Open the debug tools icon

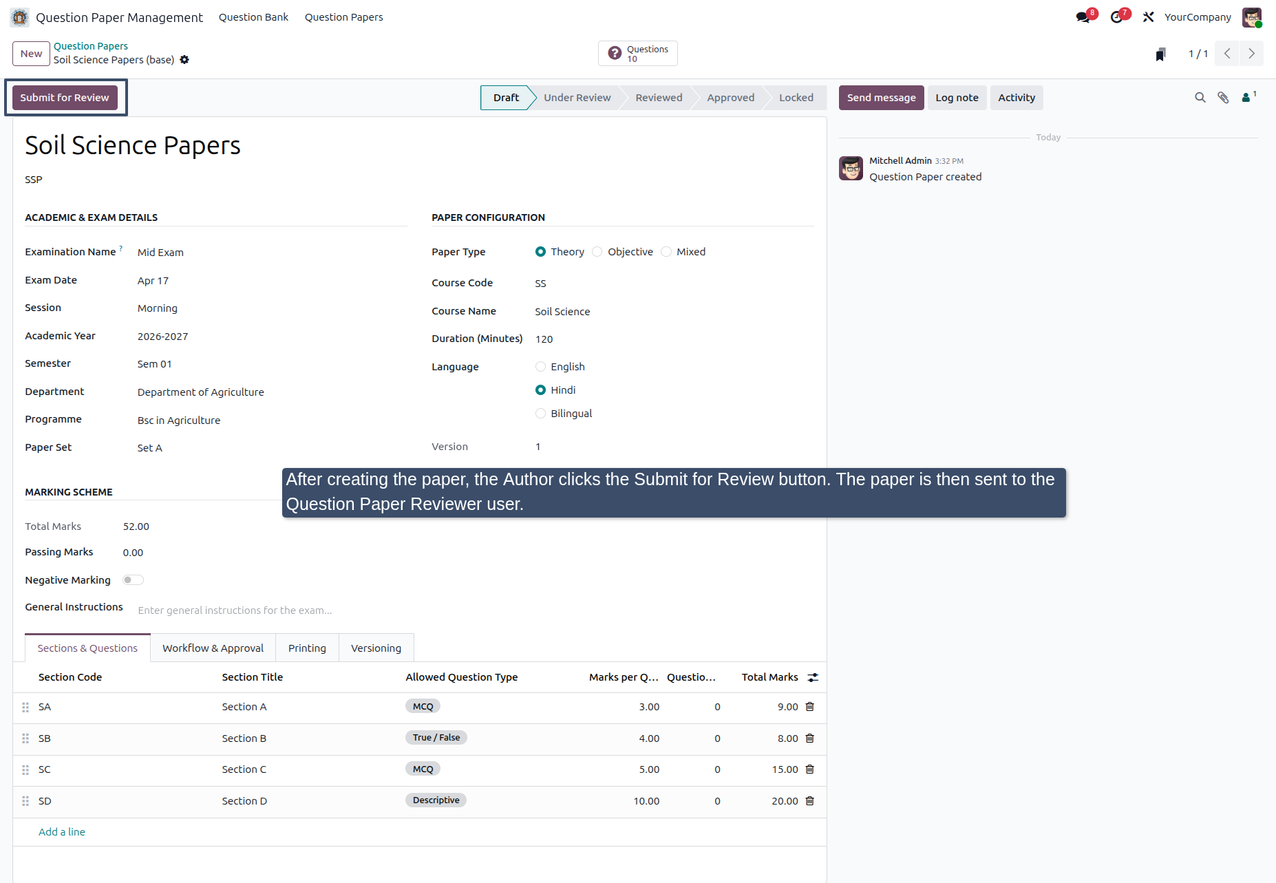click(x=1148, y=17)
